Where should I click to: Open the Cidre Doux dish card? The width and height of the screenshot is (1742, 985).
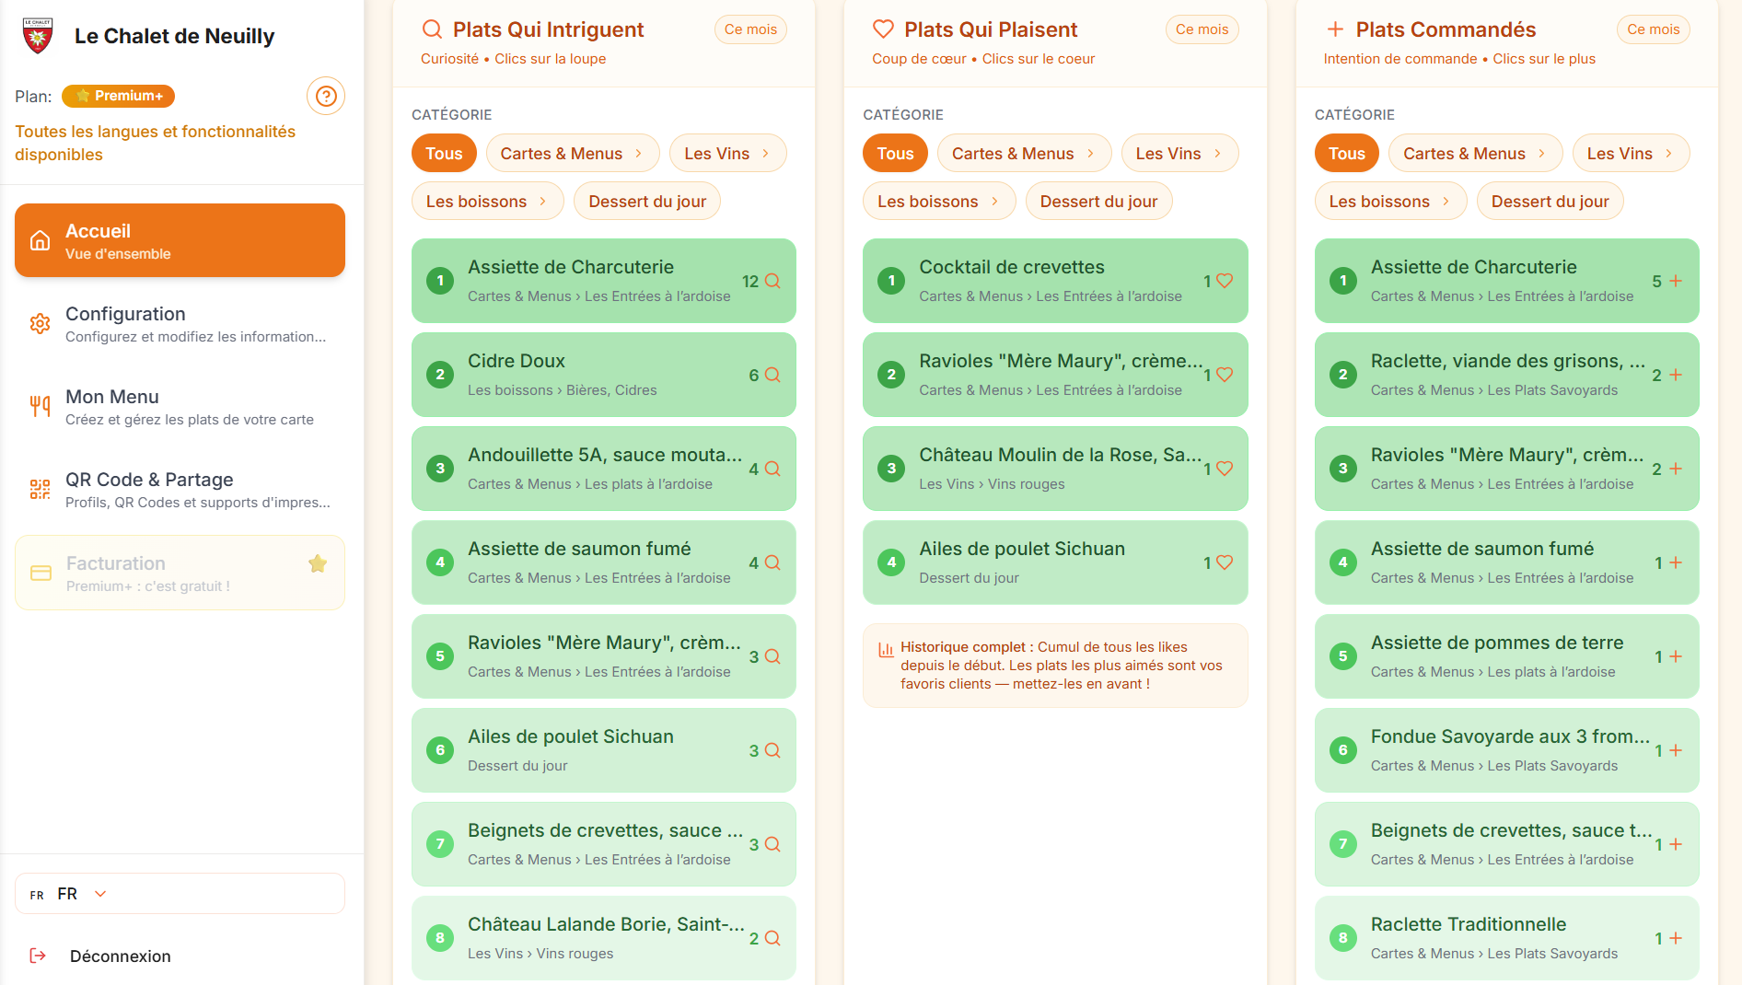click(604, 375)
